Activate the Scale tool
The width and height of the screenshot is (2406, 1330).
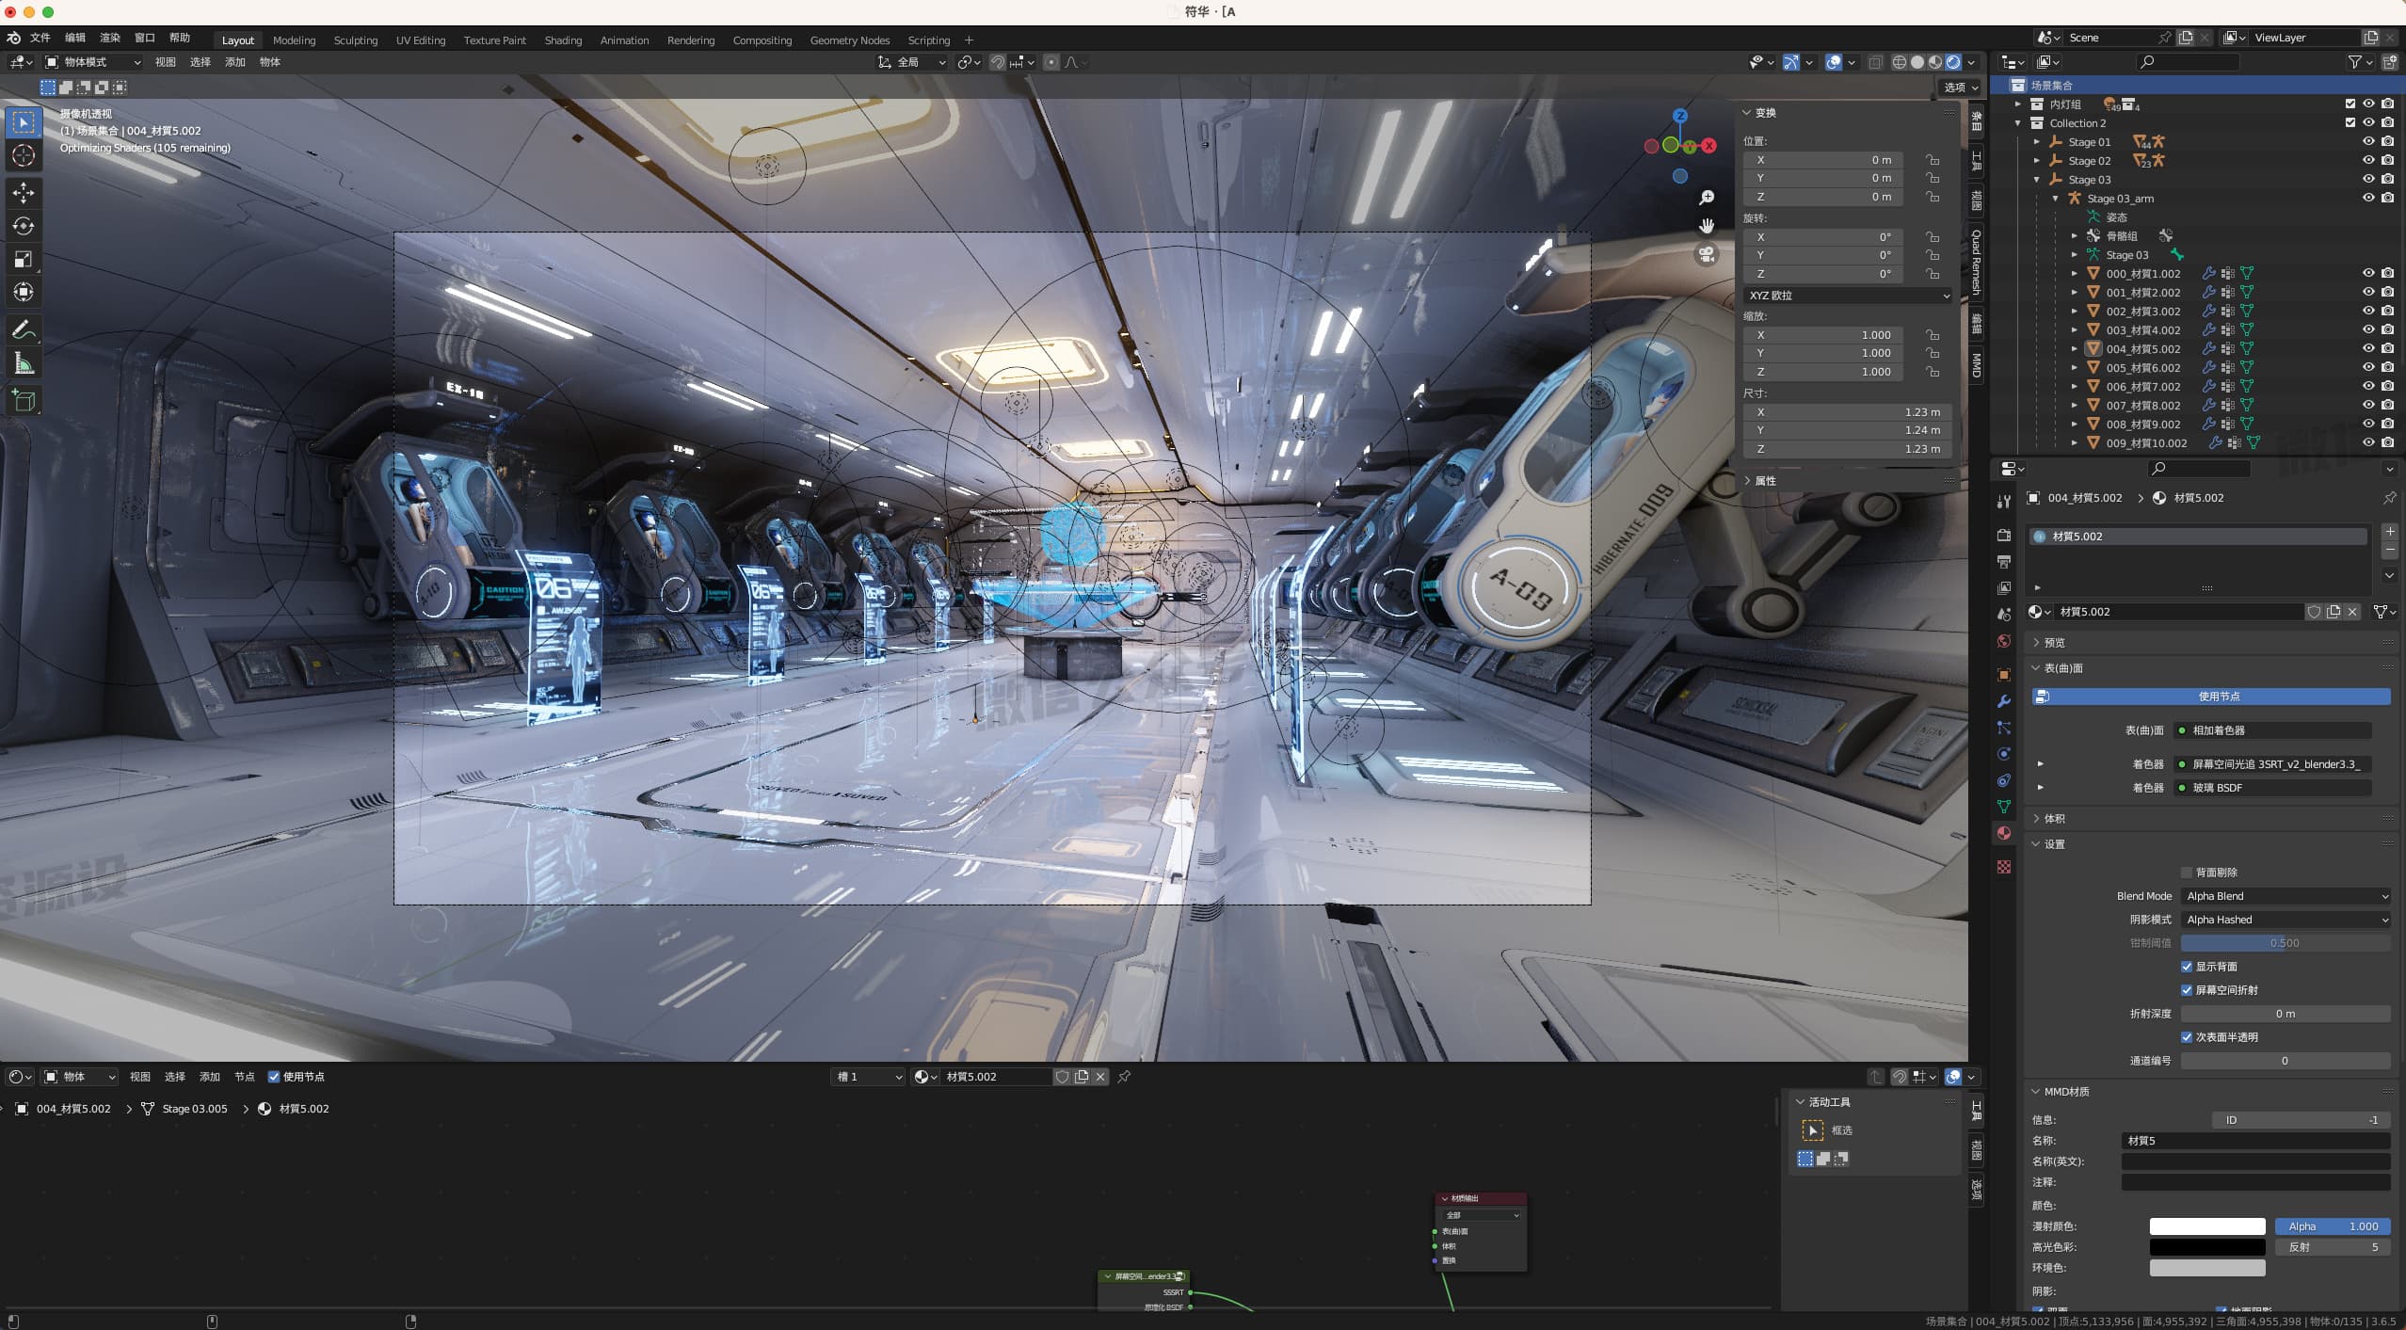click(24, 259)
